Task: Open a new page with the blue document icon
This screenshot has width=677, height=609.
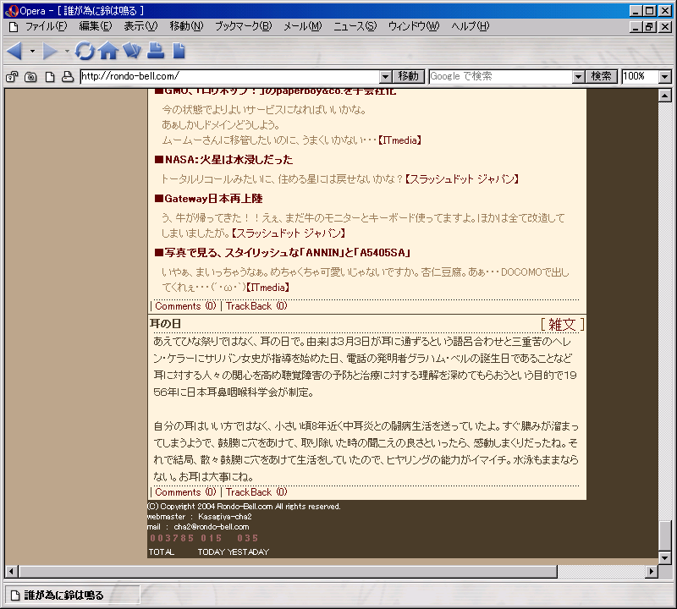Action: tap(179, 51)
